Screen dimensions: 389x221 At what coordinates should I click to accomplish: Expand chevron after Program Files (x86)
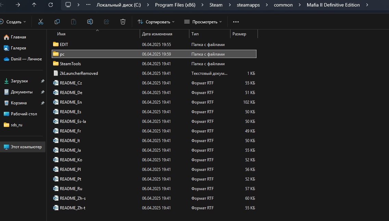tap(202, 5)
